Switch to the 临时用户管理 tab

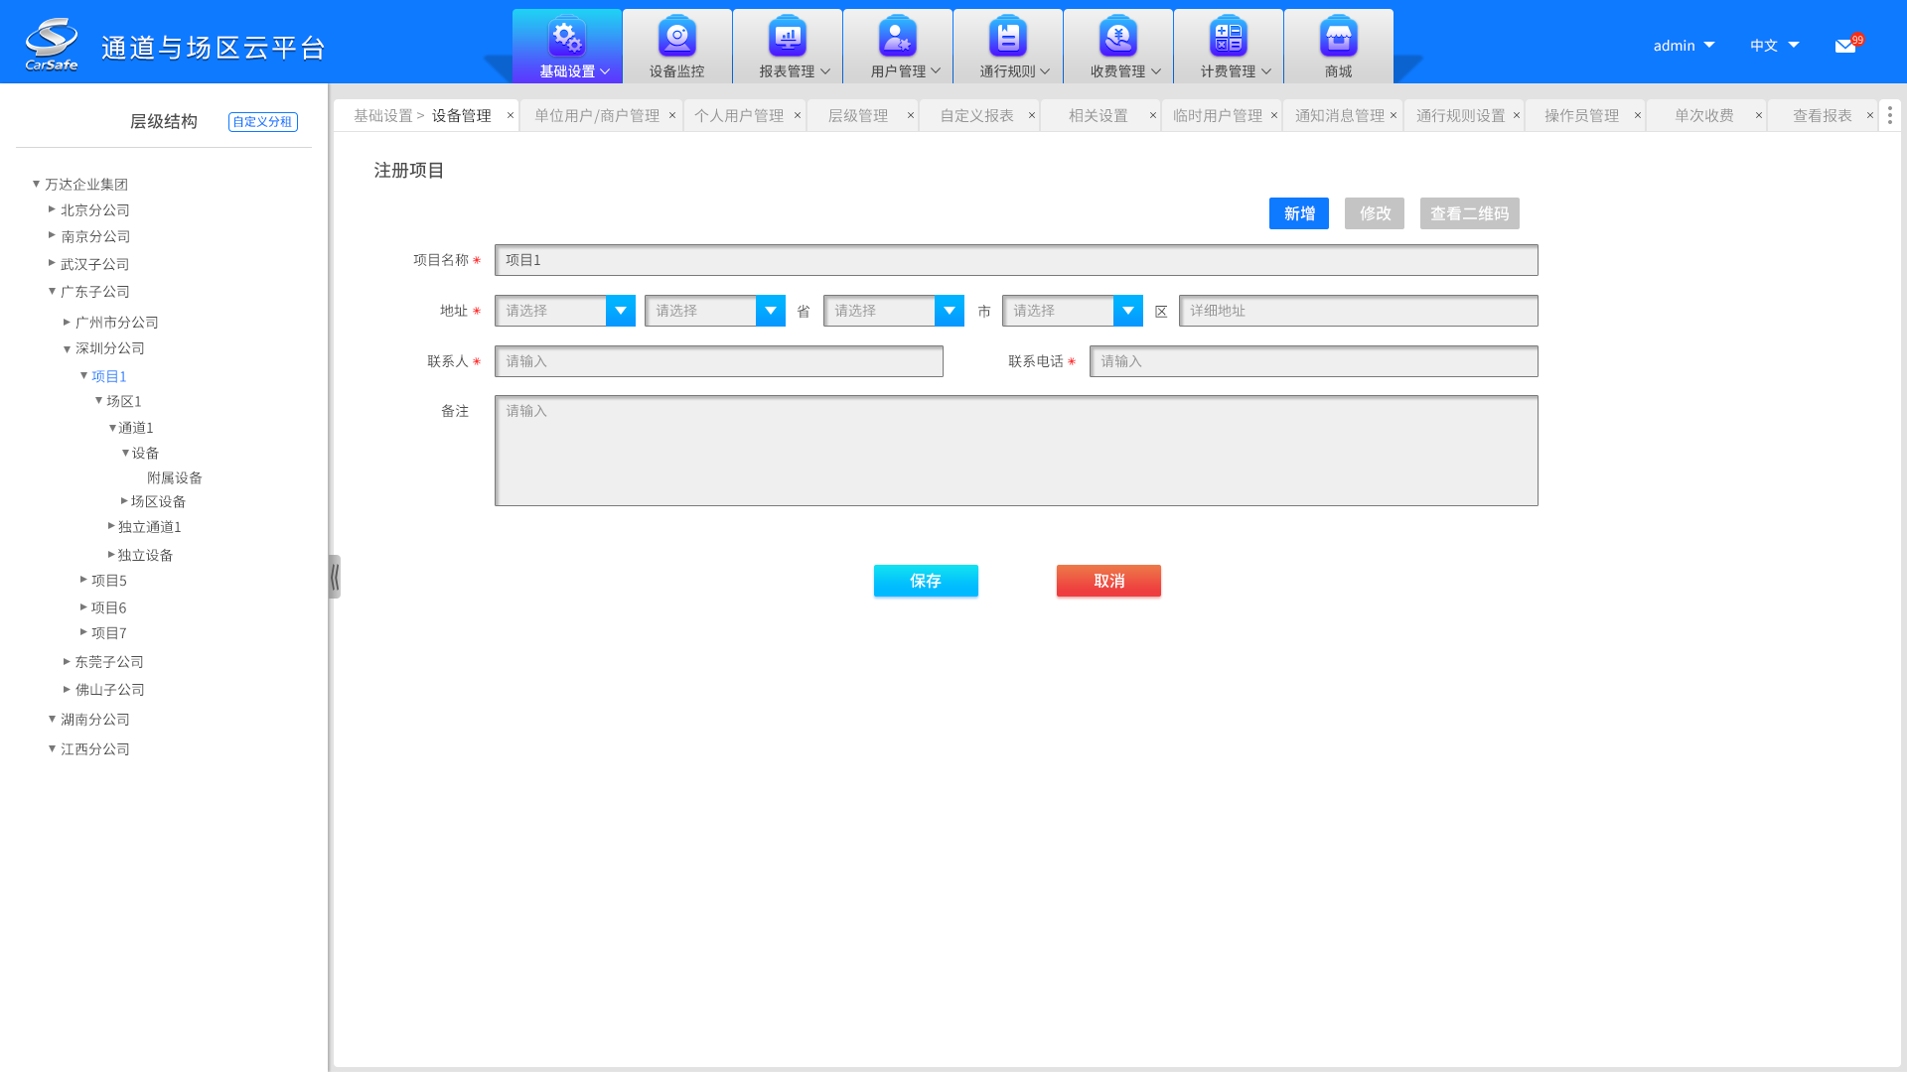coord(1218,116)
